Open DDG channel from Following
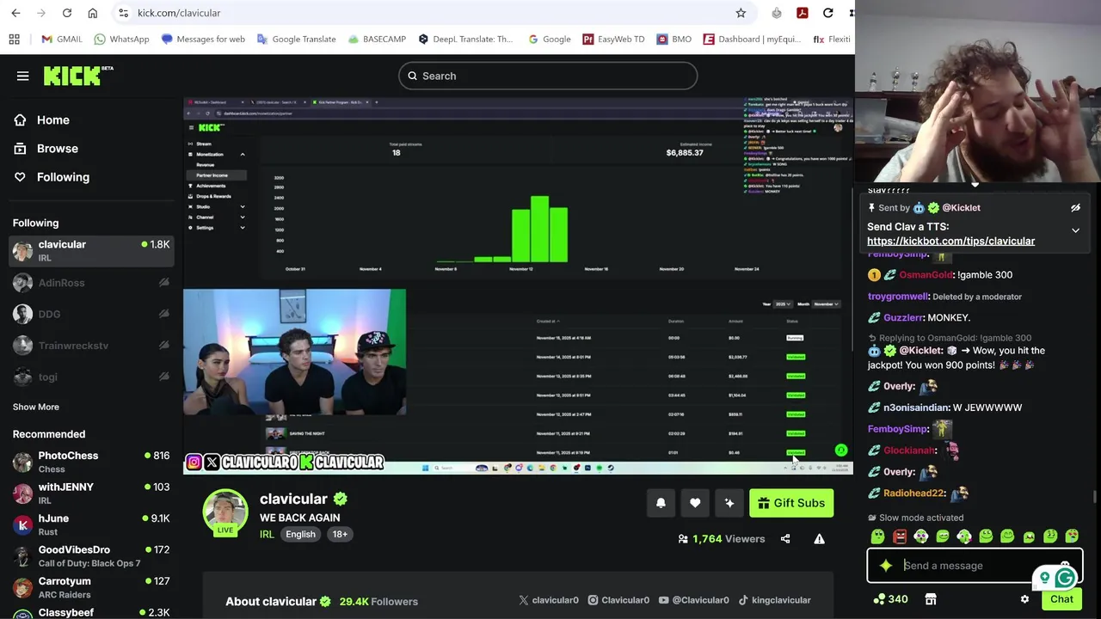The height and width of the screenshot is (619, 1101). pos(91,314)
